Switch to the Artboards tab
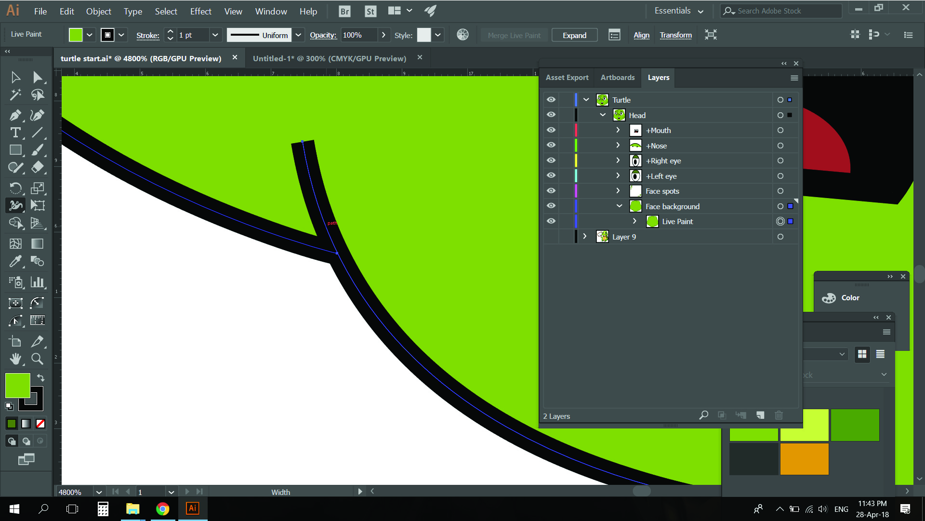 pos(617,77)
